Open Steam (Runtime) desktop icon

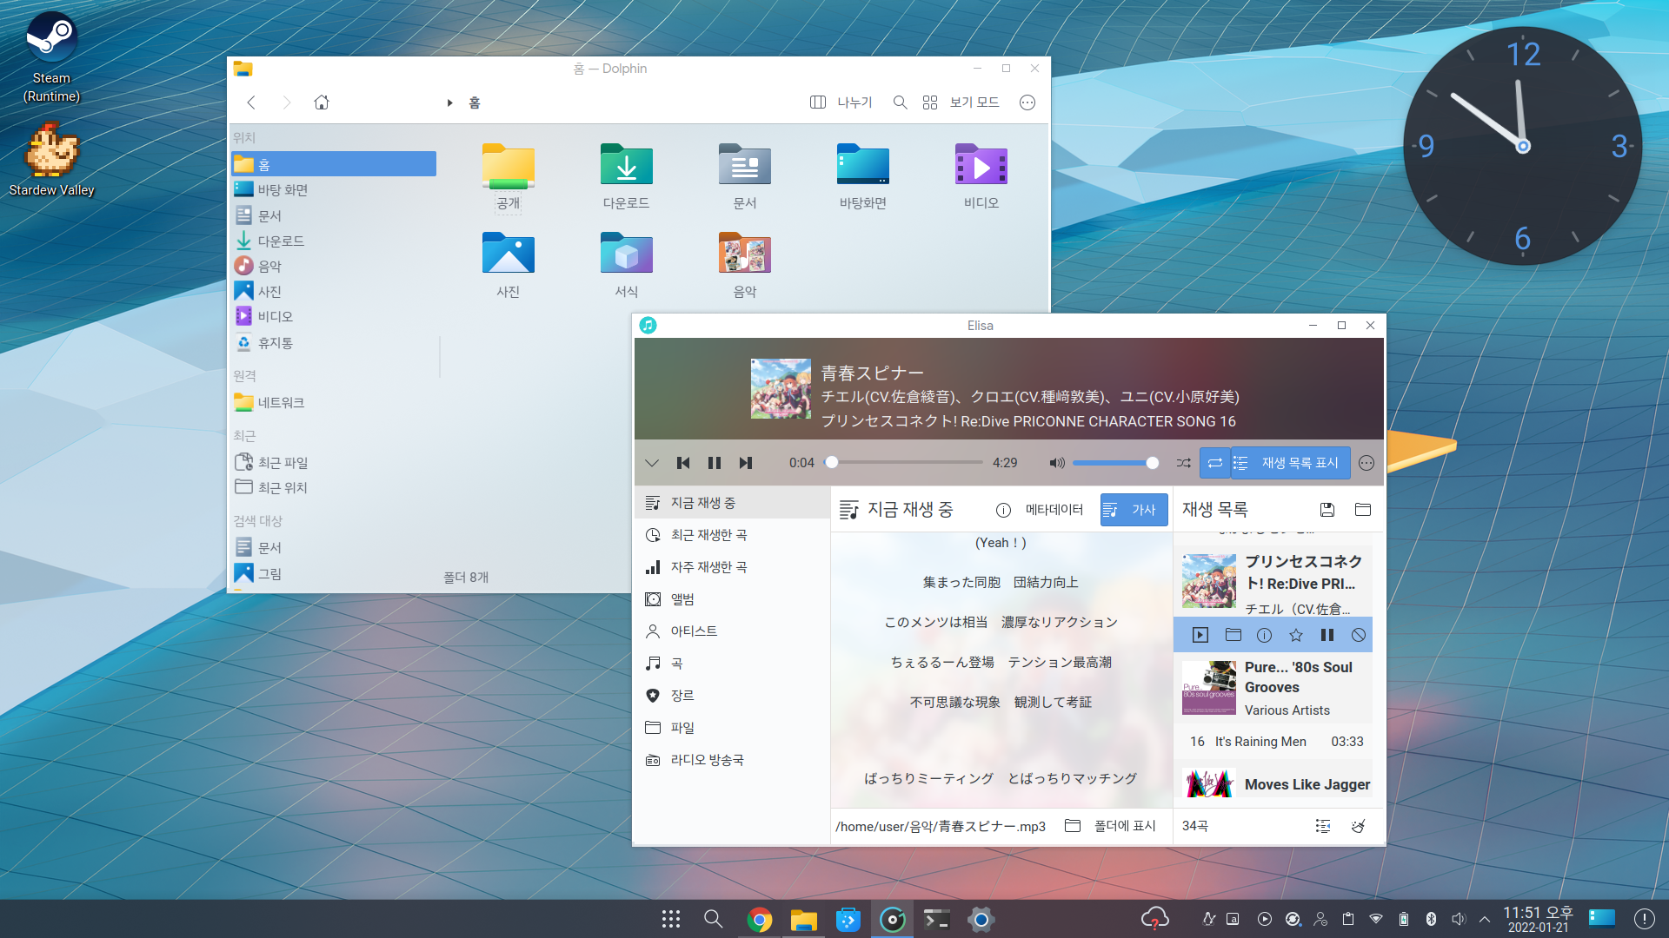(x=51, y=57)
